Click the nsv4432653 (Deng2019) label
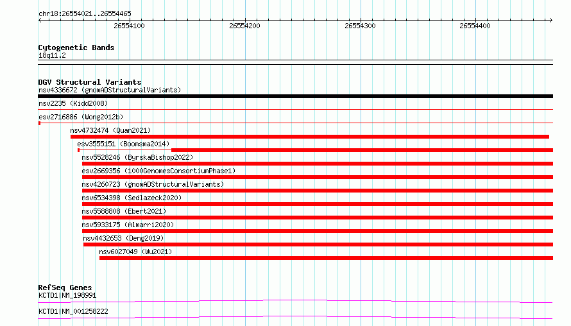 (x=123, y=238)
